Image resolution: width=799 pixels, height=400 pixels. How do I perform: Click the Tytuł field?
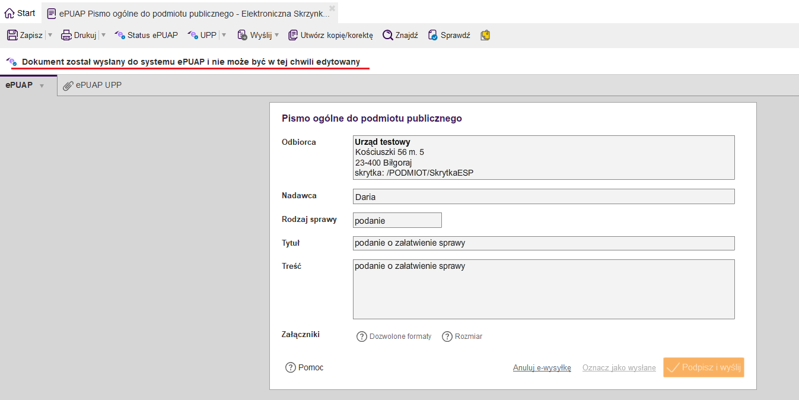543,243
